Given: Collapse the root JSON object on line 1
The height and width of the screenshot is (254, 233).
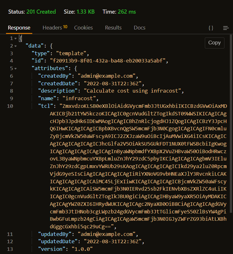Looking at the screenshot, I should point(16,38).
